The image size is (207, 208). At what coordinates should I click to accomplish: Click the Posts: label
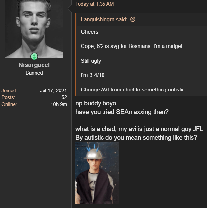pos(8,97)
